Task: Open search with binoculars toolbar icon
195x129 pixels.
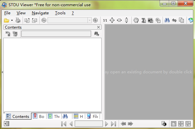Action: coord(167,20)
